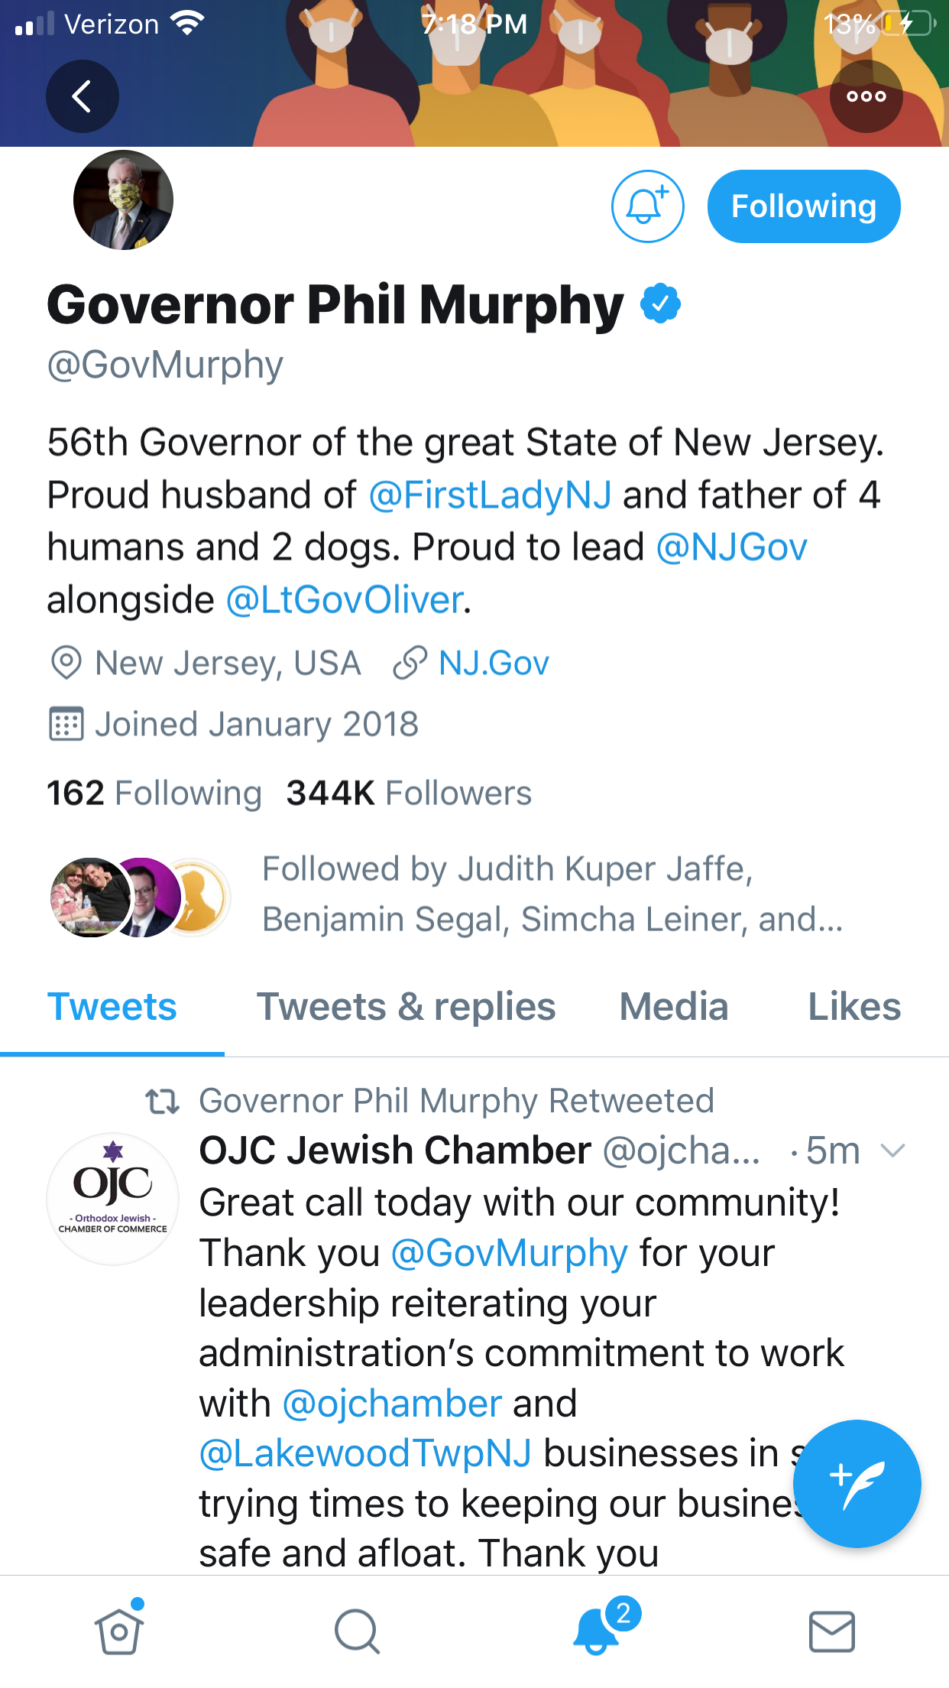Tap the @LtGovOliver mention link

345,600
